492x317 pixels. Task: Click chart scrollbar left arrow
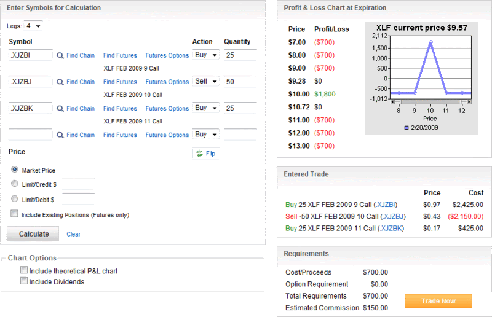[392, 102]
